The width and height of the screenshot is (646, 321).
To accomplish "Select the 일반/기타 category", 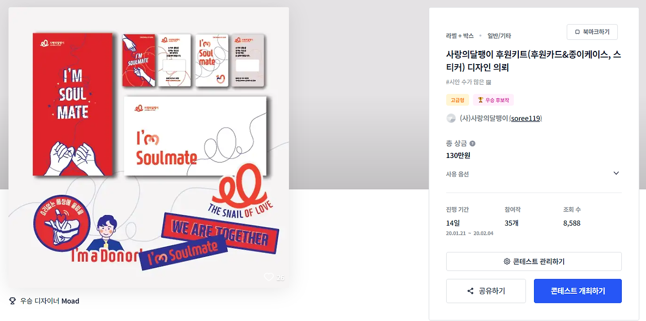I will coord(499,36).
